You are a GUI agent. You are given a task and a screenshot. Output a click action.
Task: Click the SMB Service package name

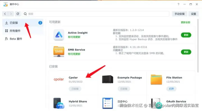pyautogui.click(x=77, y=50)
